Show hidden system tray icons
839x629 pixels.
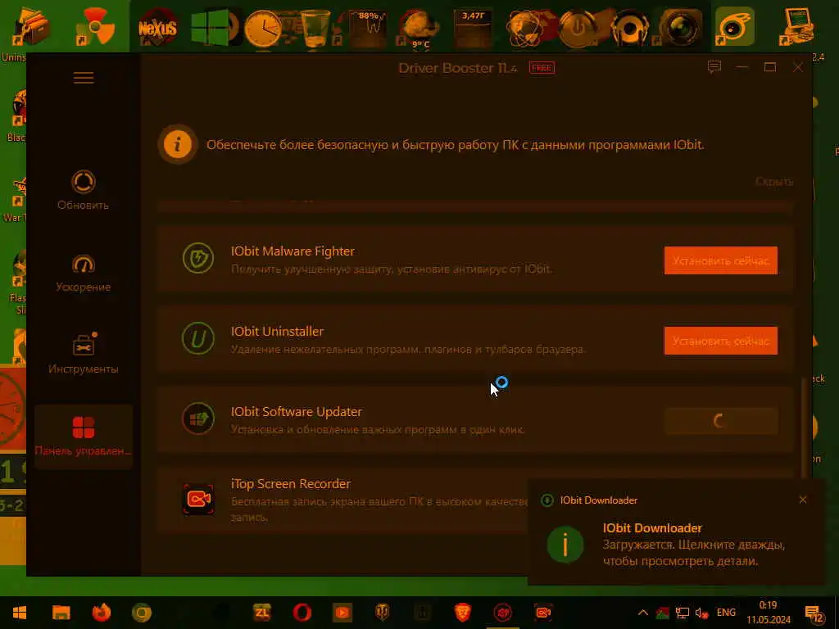643,613
